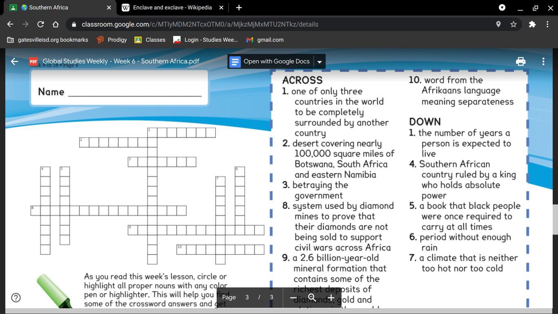The height and width of the screenshot is (314, 558).
Task: Close the PDF preview with back arrow
Action: tap(15, 61)
